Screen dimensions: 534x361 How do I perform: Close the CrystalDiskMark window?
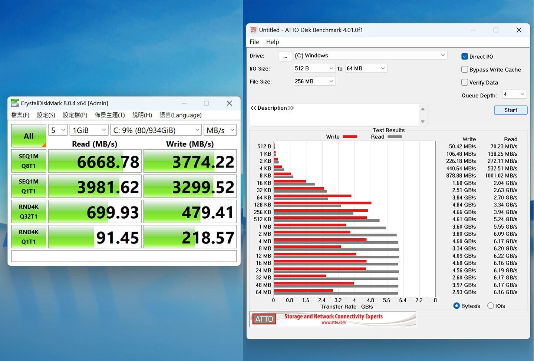click(229, 103)
